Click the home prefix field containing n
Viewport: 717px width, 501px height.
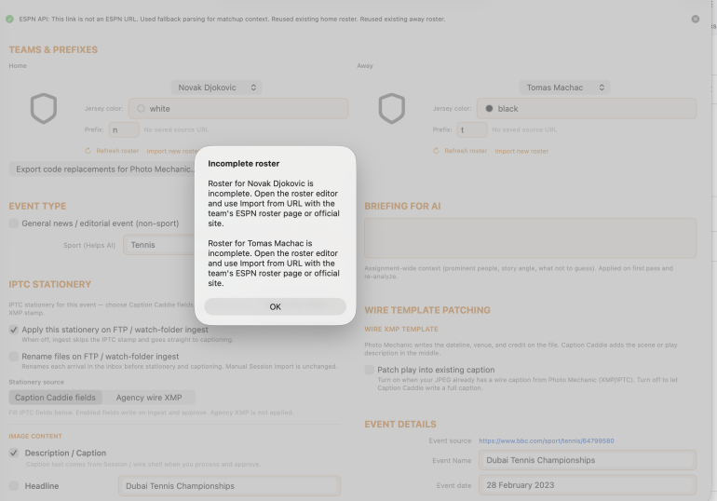coord(124,129)
